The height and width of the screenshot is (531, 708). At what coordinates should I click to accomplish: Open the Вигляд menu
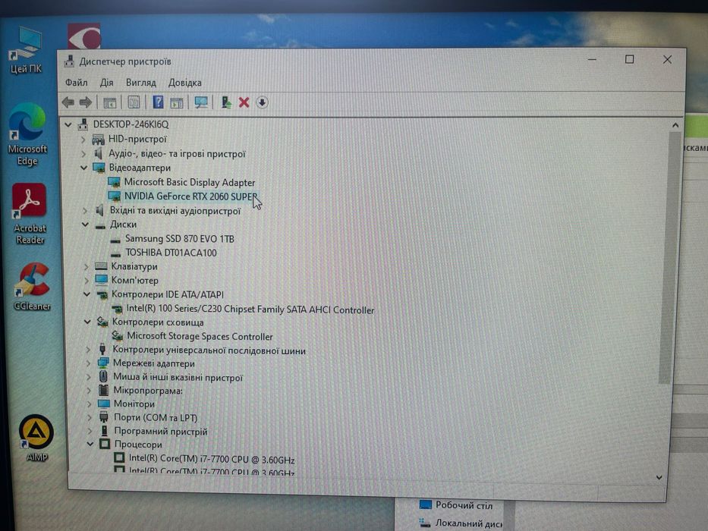click(x=141, y=83)
